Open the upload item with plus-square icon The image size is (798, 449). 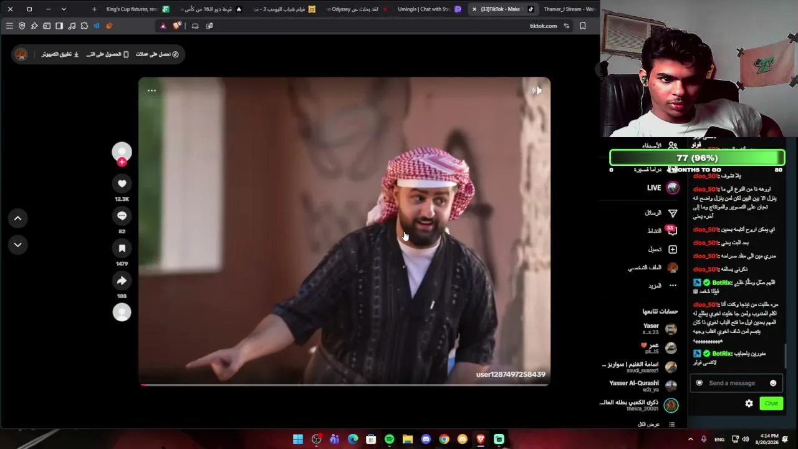tap(662, 249)
